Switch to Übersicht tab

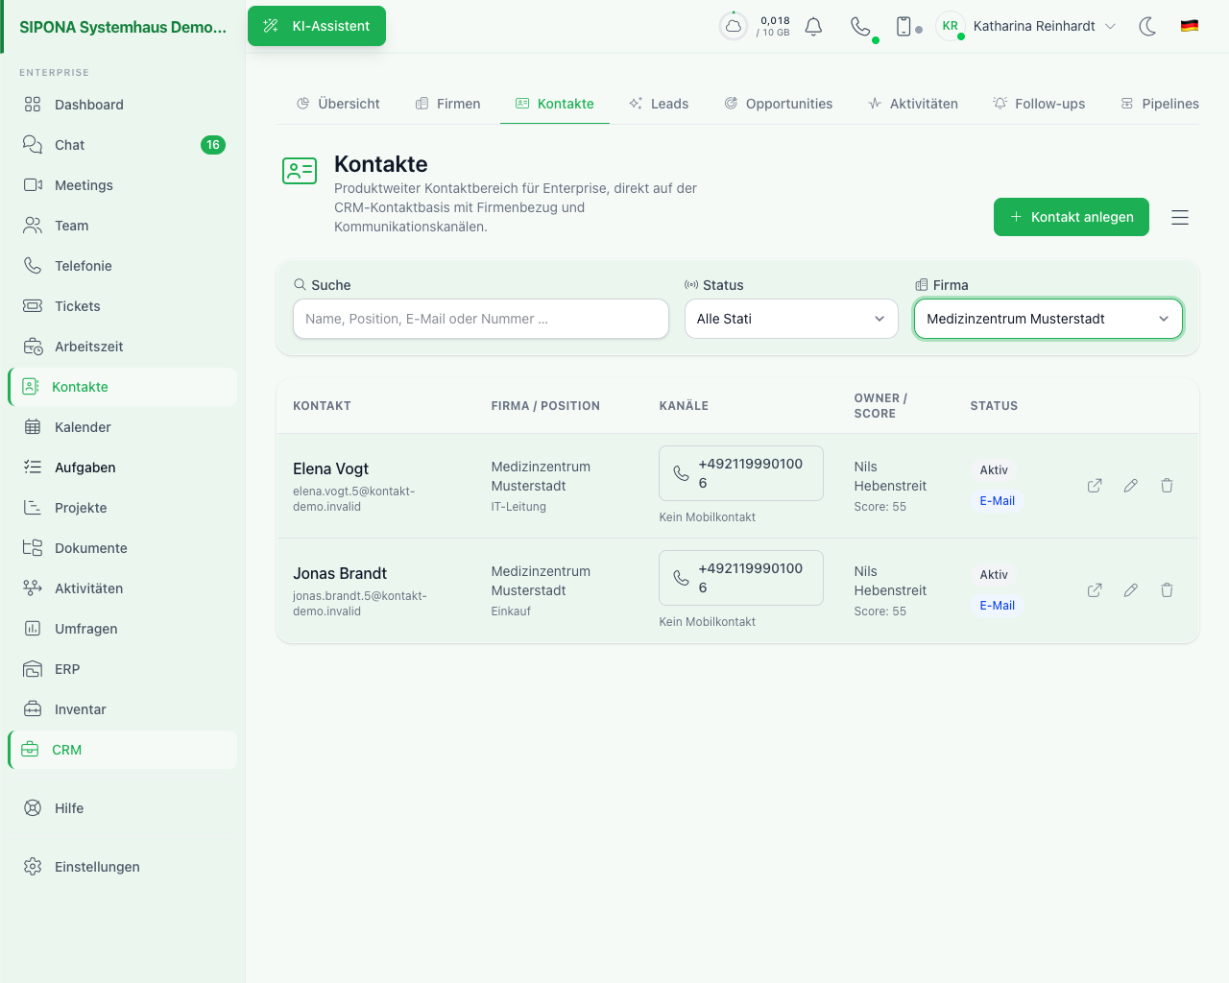pyautogui.click(x=338, y=104)
